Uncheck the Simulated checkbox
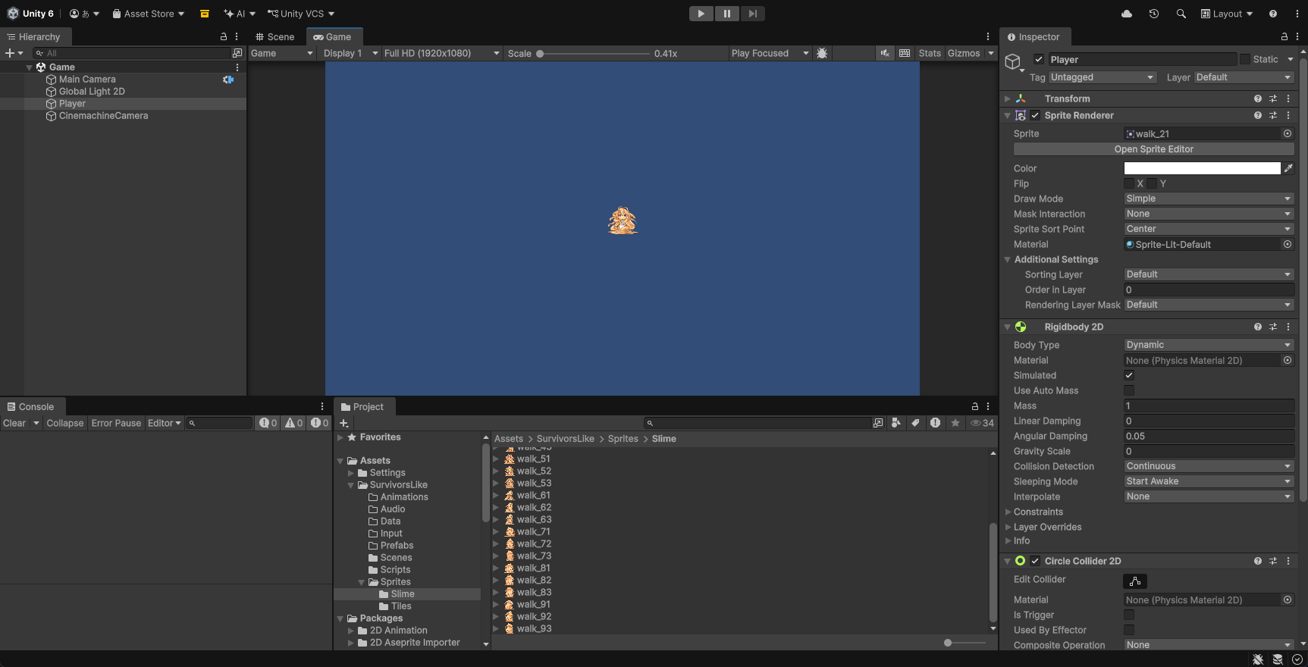Image resolution: width=1308 pixels, height=667 pixels. point(1129,375)
